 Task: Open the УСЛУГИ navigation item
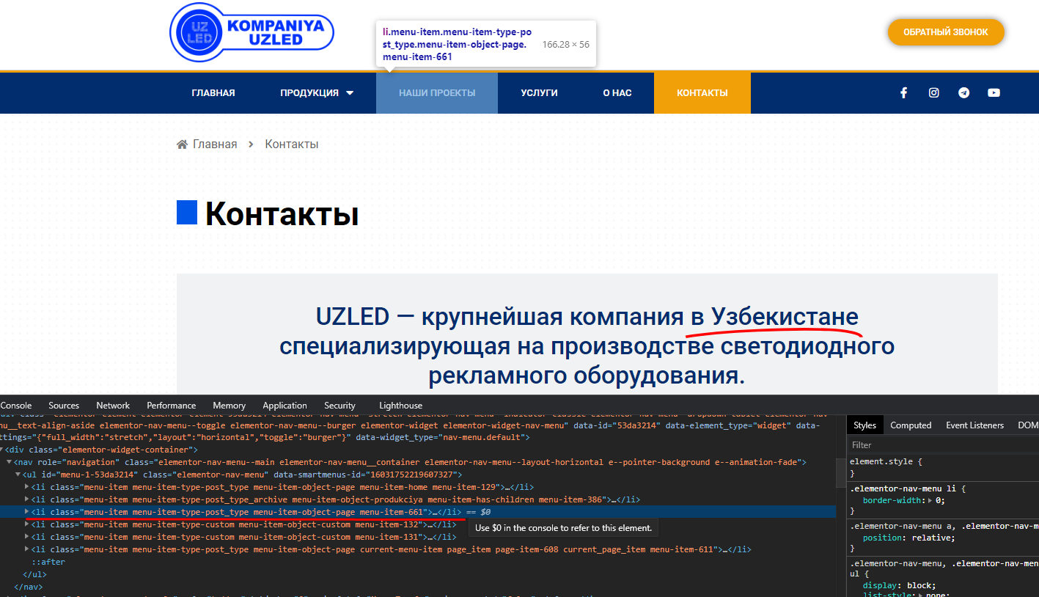540,93
